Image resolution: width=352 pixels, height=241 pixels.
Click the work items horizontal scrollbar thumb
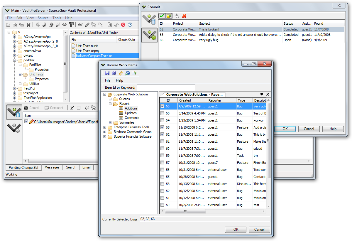[x=185, y=211]
